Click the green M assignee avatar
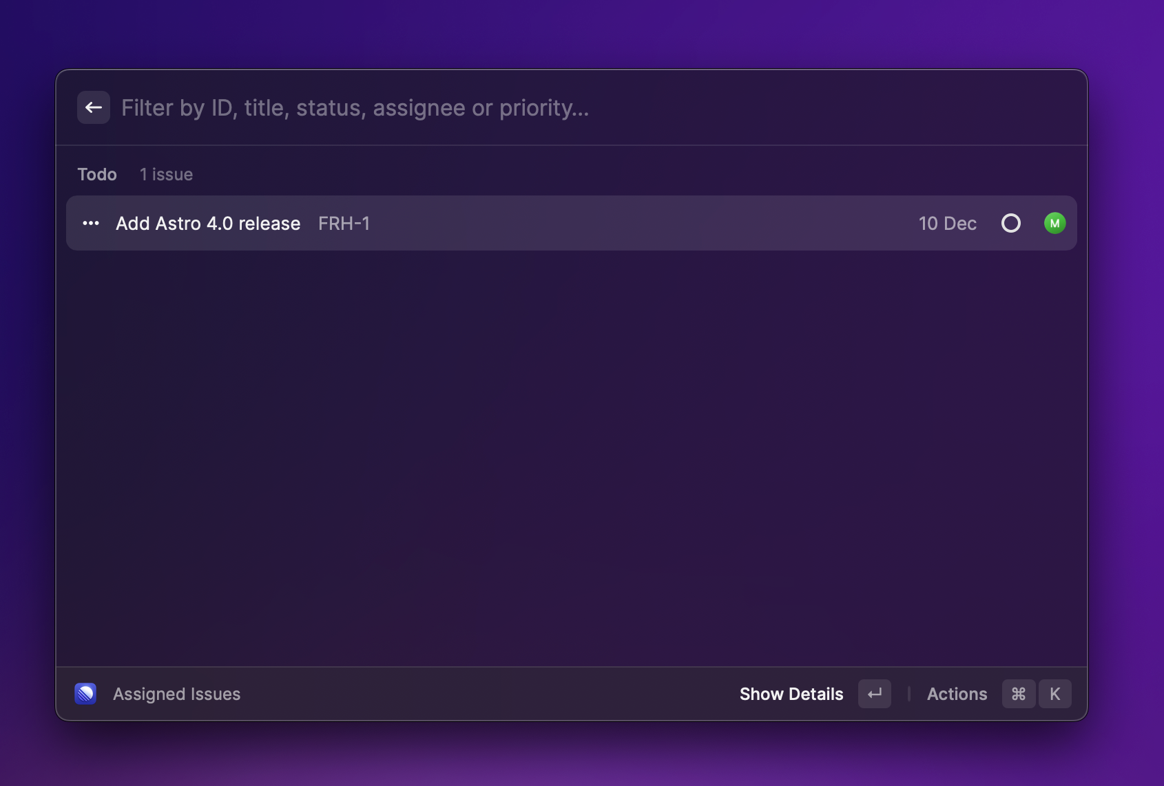 [1054, 223]
